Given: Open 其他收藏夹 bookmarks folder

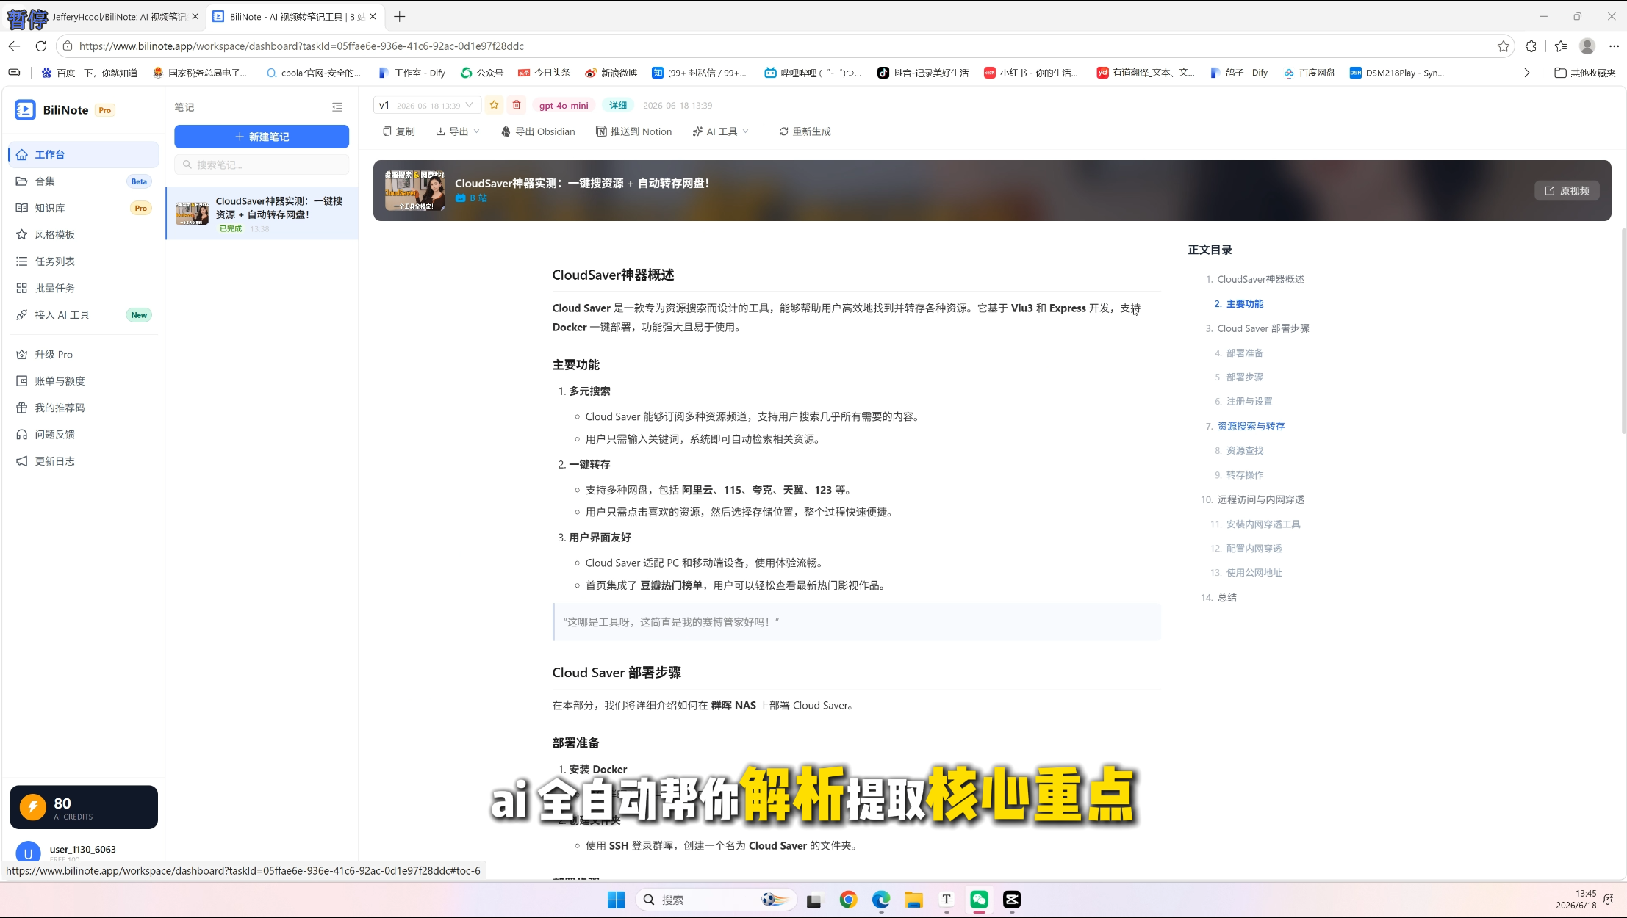Looking at the screenshot, I should click(1585, 73).
